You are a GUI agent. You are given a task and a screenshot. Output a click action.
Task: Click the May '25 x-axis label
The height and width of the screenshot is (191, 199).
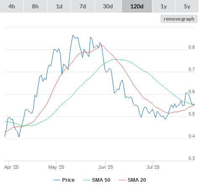pos(56,167)
